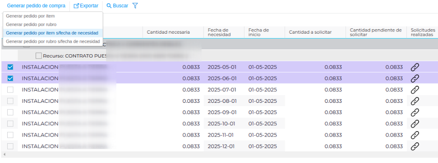
Task: Click the Buscar button
Action: click(117, 5)
